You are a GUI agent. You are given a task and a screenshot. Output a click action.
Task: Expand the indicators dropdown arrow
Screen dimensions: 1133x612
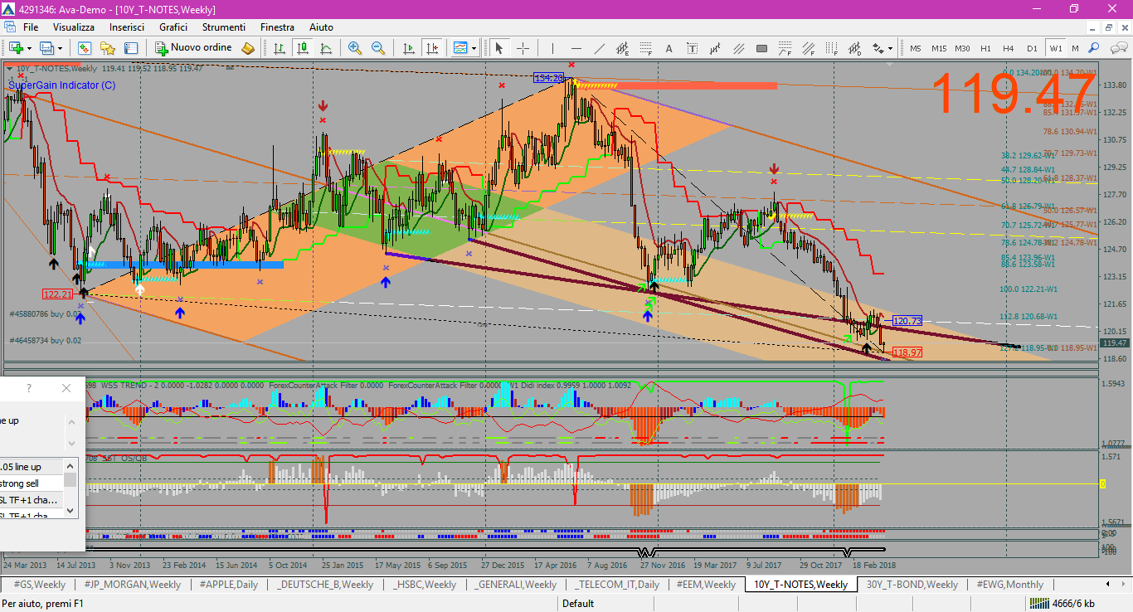point(474,48)
